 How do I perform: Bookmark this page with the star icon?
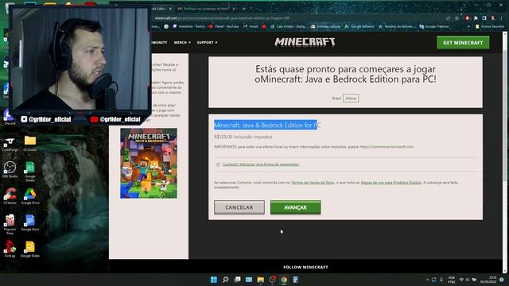(x=457, y=18)
